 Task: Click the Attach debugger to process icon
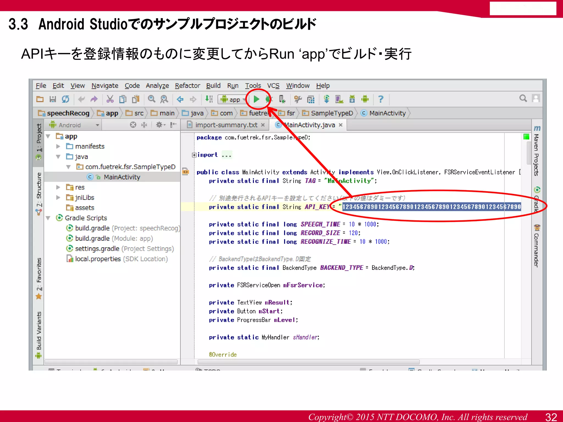tap(282, 99)
